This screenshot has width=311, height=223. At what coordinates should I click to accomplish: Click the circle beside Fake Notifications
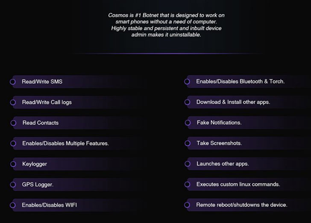pos(188,123)
